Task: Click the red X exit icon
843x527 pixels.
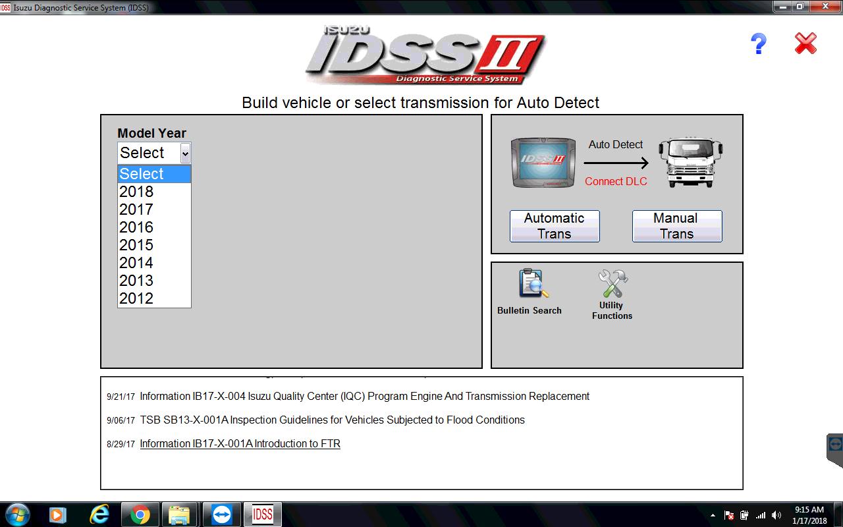Action: tap(805, 44)
